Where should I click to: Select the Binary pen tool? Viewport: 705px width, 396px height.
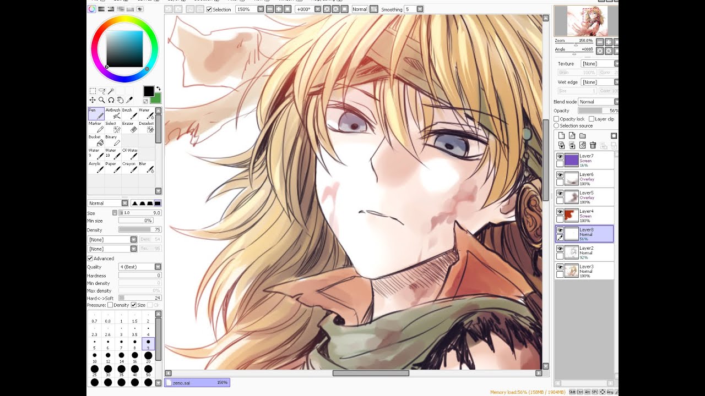112,140
